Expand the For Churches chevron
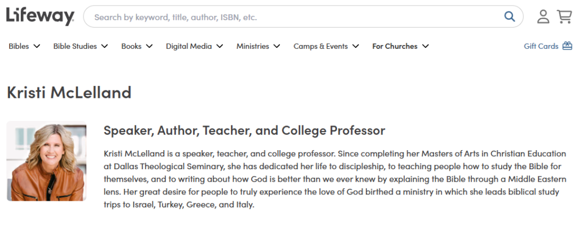This screenshot has width=578, height=235. click(426, 46)
